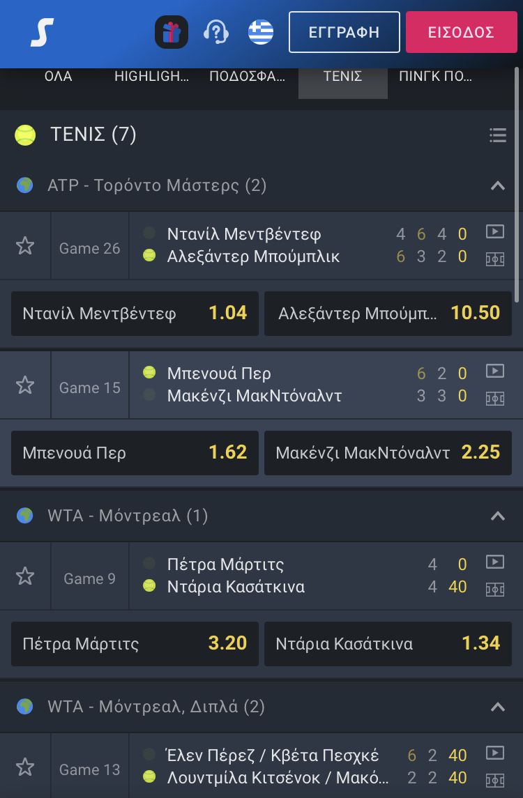The width and height of the screenshot is (523, 798).
Task: Favorite the Martić vs Kasatkina match star
Action: pos(25,576)
